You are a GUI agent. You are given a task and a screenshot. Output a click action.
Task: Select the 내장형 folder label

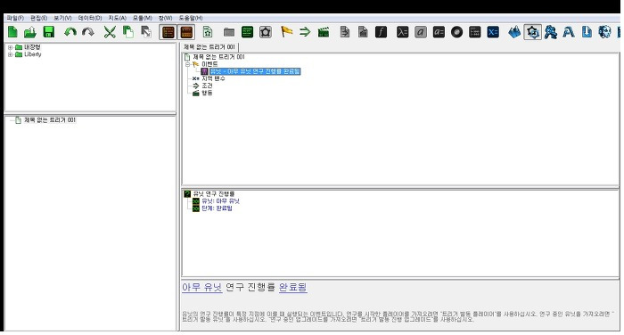tap(32, 47)
